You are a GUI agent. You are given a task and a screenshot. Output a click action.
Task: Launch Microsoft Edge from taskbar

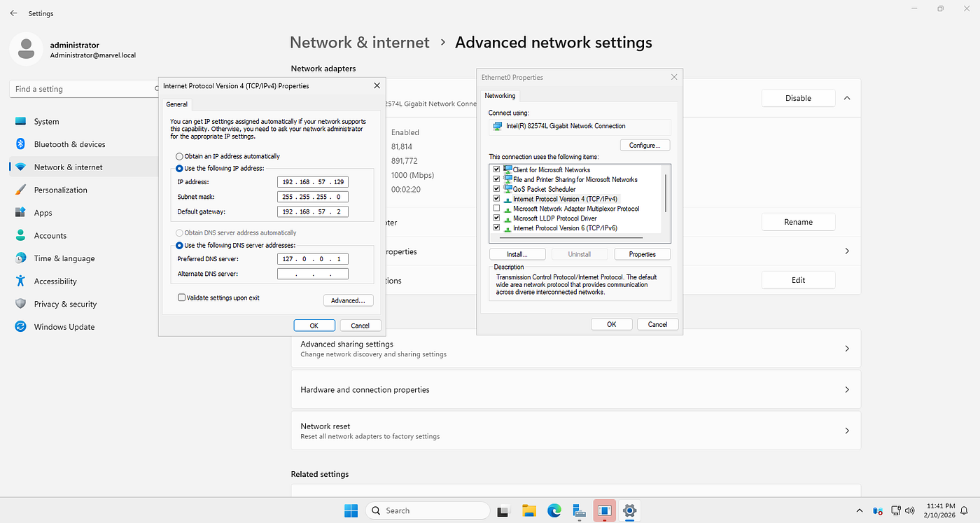[554, 510]
